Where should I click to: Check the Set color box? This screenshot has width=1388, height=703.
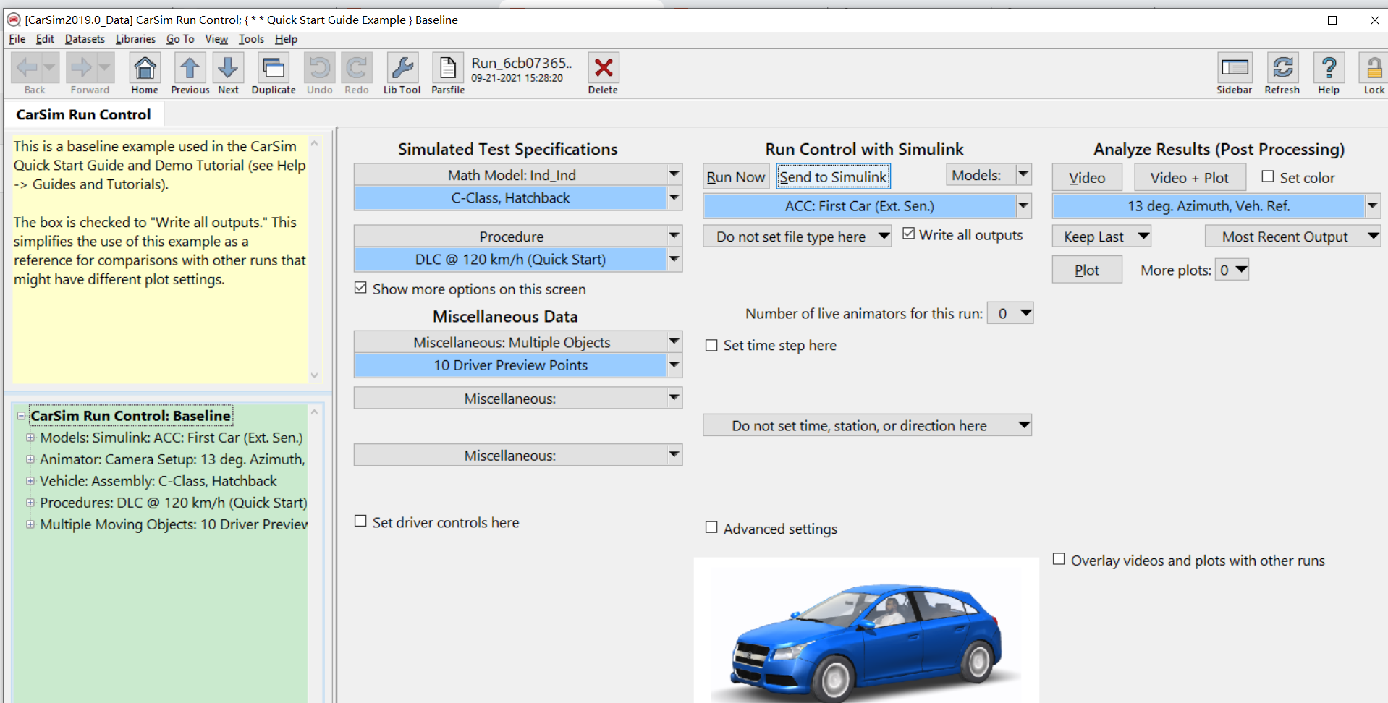(1268, 176)
